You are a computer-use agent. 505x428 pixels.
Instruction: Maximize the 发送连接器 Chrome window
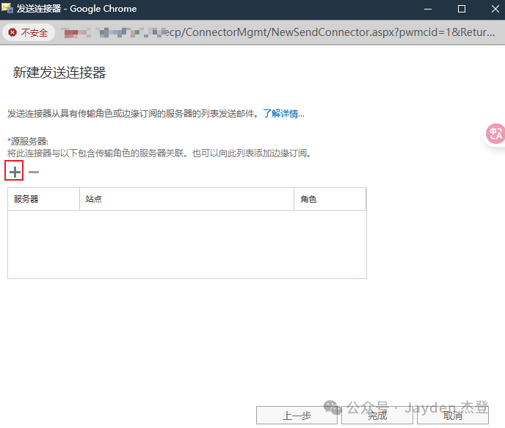pos(462,10)
